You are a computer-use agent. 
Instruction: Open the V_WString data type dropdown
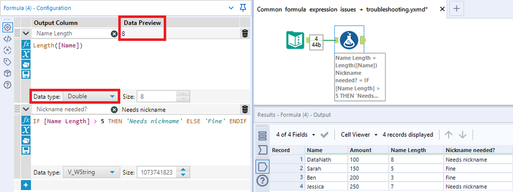click(90, 172)
